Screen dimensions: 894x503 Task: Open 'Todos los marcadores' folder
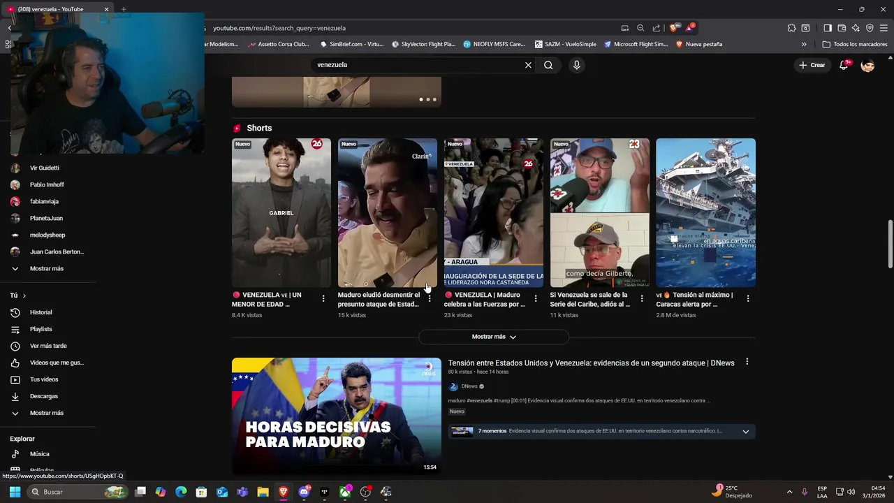(855, 44)
